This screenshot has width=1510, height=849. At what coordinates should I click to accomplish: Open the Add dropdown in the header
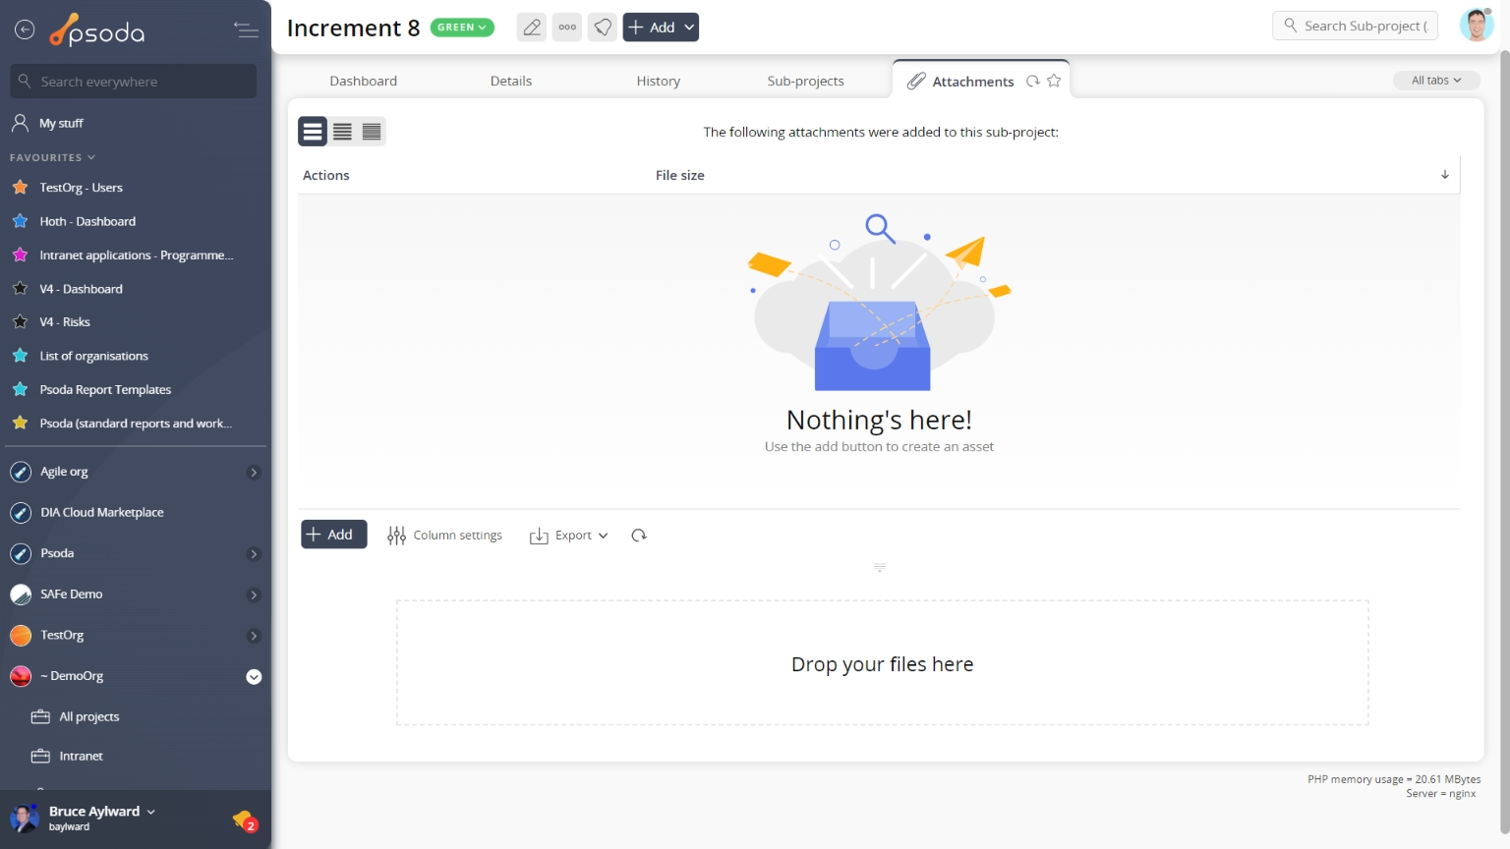coord(661,28)
